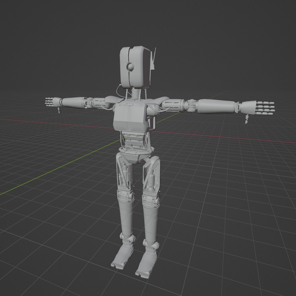Select the screen-right elbow joint of robot
This screenshot has width=296, height=296.
pyautogui.click(x=192, y=105)
